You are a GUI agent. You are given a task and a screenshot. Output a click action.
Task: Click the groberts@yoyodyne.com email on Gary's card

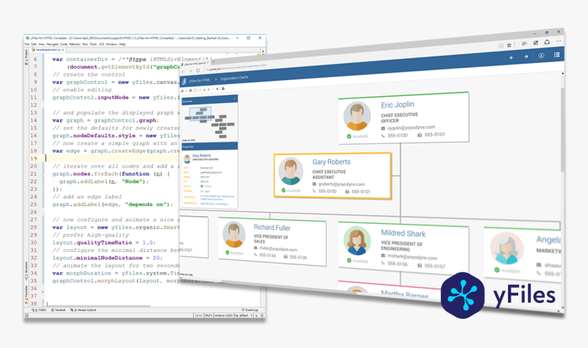click(341, 184)
